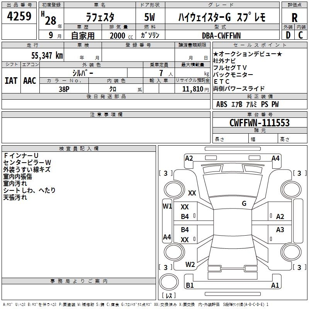Select ABS in the genuine equipment row
Image resolution: width=309 pixels, height=309 pixels.
222,104
